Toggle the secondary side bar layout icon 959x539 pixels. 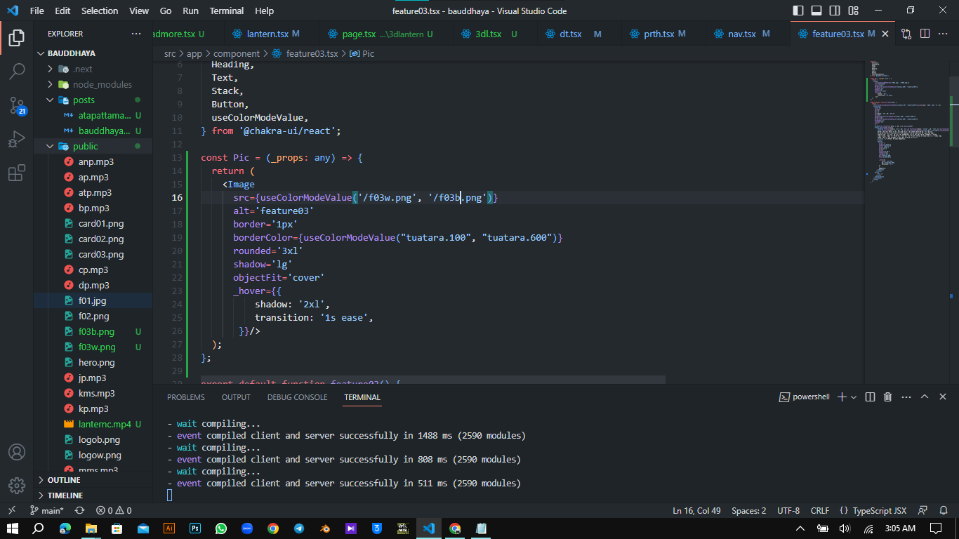pos(835,11)
